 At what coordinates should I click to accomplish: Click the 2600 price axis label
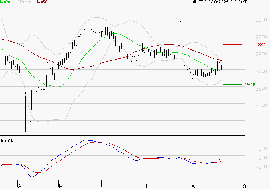(261, 88)
